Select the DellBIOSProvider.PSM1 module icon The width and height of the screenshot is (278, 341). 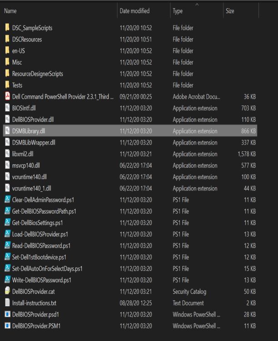[7, 326]
